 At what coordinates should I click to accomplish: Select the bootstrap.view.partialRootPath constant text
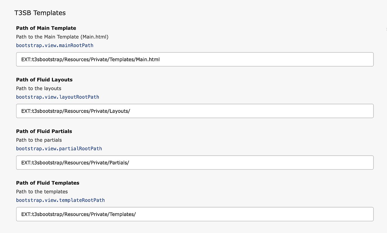59,149
